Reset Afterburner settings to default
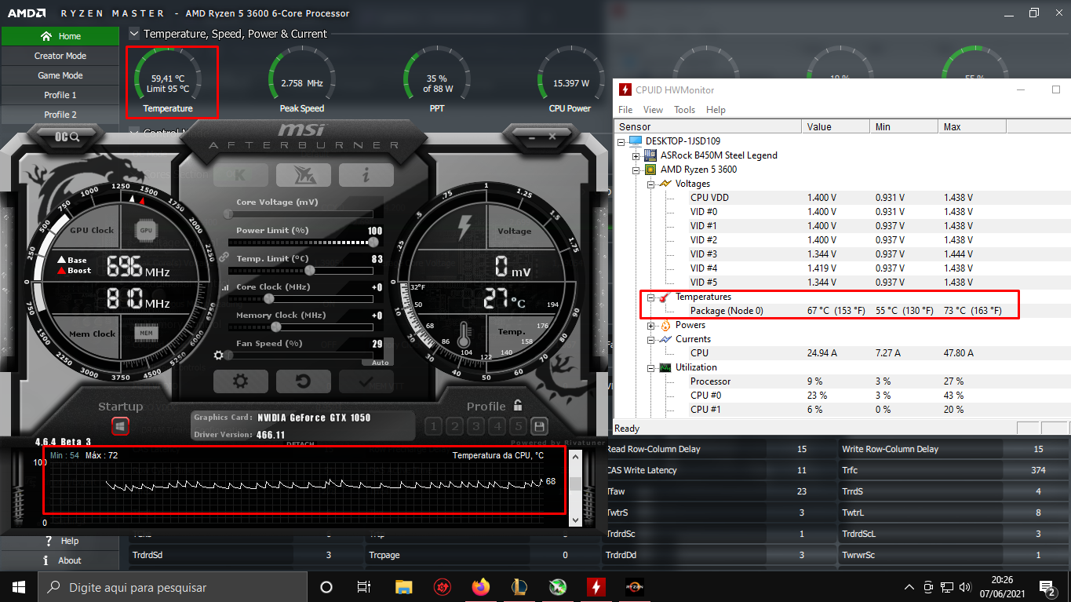The height and width of the screenshot is (602, 1071). [x=303, y=381]
